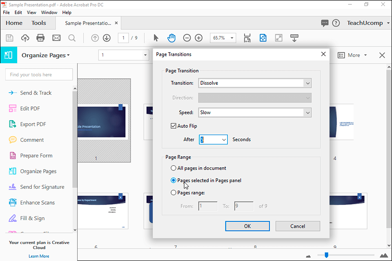Switch to the Tools tab
This screenshot has width=392, height=261.
click(39, 23)
